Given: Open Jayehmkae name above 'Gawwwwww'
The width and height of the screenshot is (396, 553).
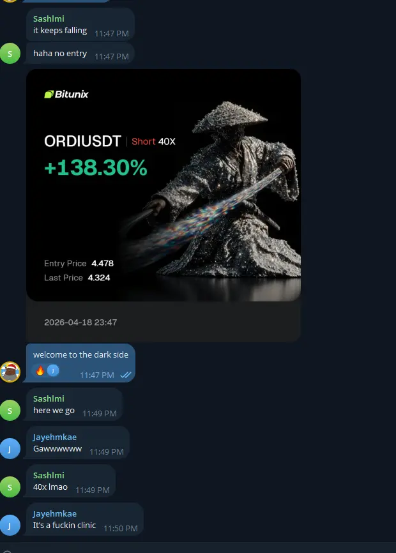Looking at the screenshot, I should pos(55,437).
